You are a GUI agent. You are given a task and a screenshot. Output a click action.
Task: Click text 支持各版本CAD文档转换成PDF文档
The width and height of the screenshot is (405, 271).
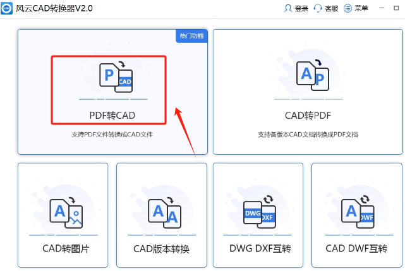tap(308, 135)
